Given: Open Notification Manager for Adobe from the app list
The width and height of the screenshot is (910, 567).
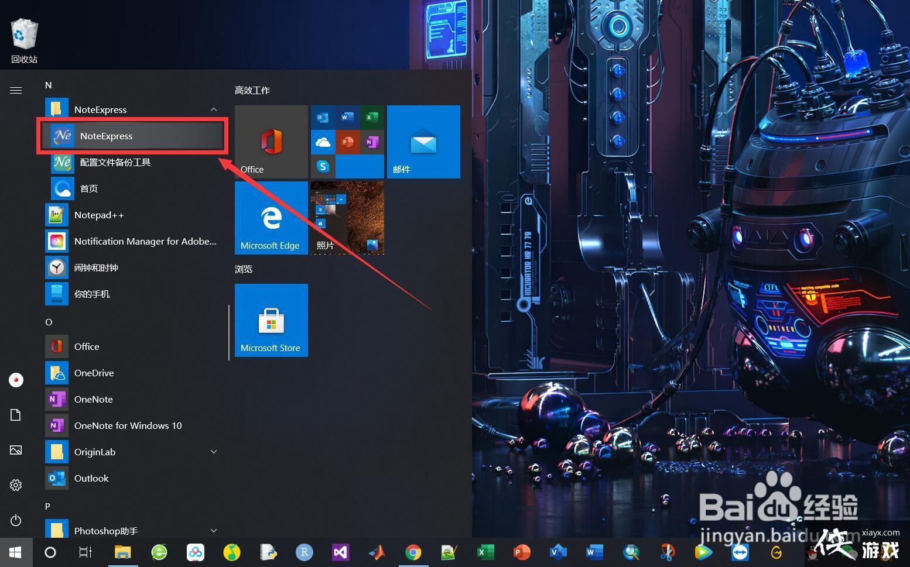Looking at the screenshot, I should 132,241.
